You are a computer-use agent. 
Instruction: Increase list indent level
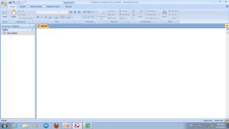click(x=88, y=12)
